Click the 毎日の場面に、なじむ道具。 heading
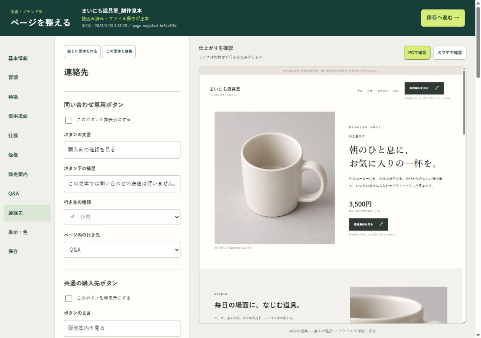The image size is (481, 338). 258,305
